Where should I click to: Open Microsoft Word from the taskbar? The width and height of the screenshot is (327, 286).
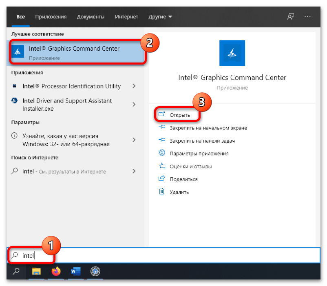click(75, 271)
